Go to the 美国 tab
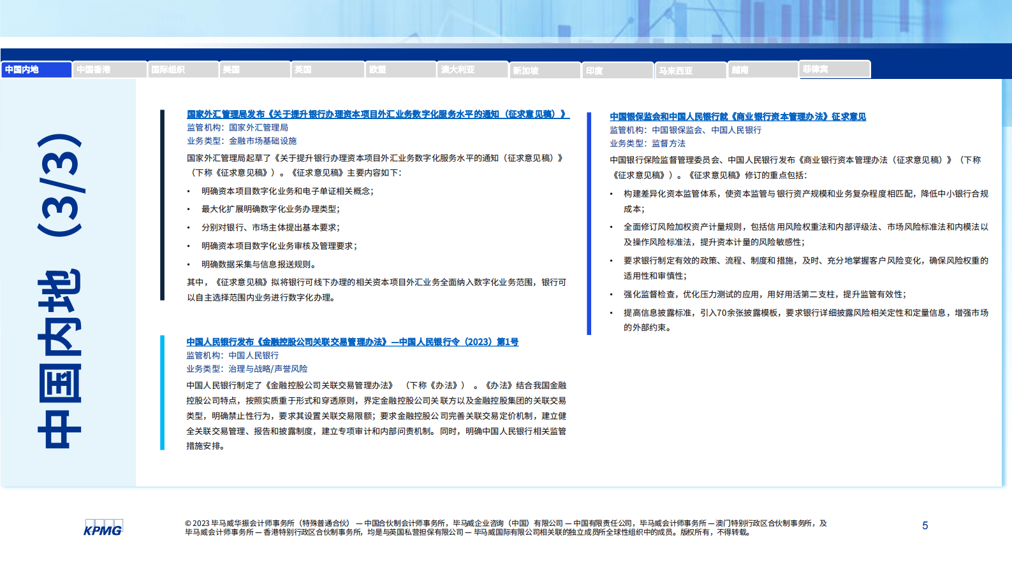Screen dimensions: 1012x568 tap(255, 69)
